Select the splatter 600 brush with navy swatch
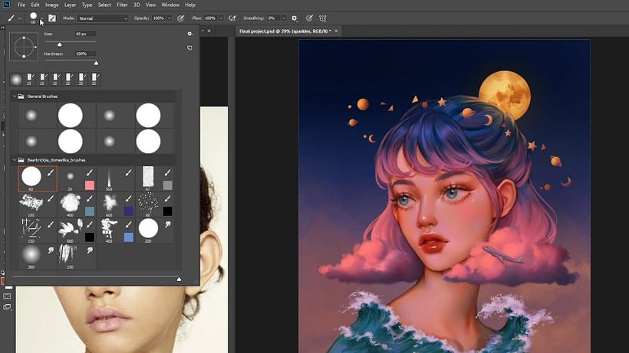 116,204
